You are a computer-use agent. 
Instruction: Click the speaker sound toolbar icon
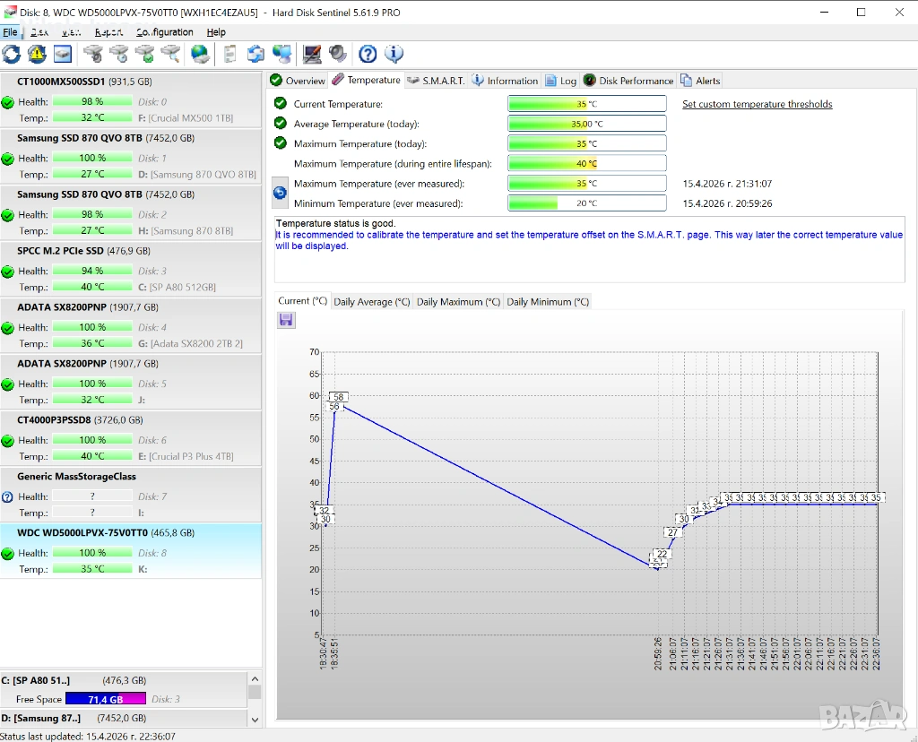[x=338, y=54]
